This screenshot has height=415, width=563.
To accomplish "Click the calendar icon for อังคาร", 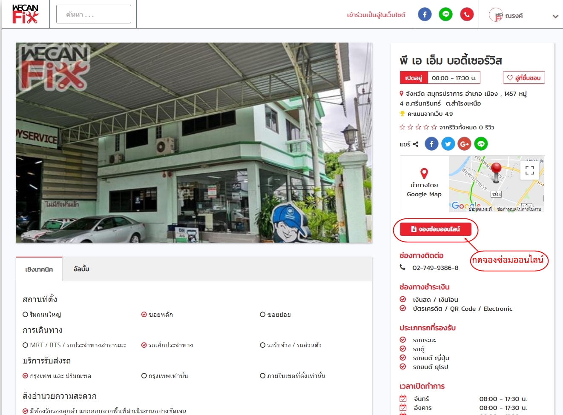I will [x=403, y=407].
